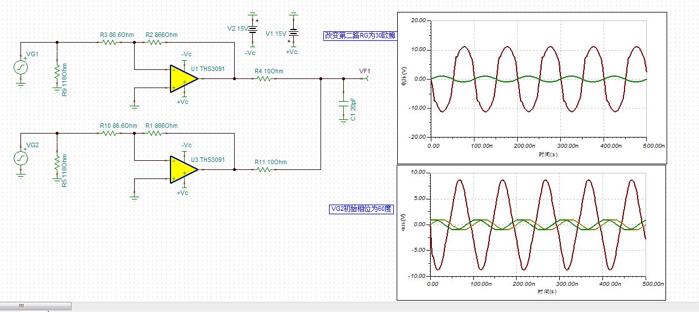The height and width of the screenshot is (312, 699).
Task: Select the U1 THS3091 op-amp triangle
Action: tap(184, 79)
